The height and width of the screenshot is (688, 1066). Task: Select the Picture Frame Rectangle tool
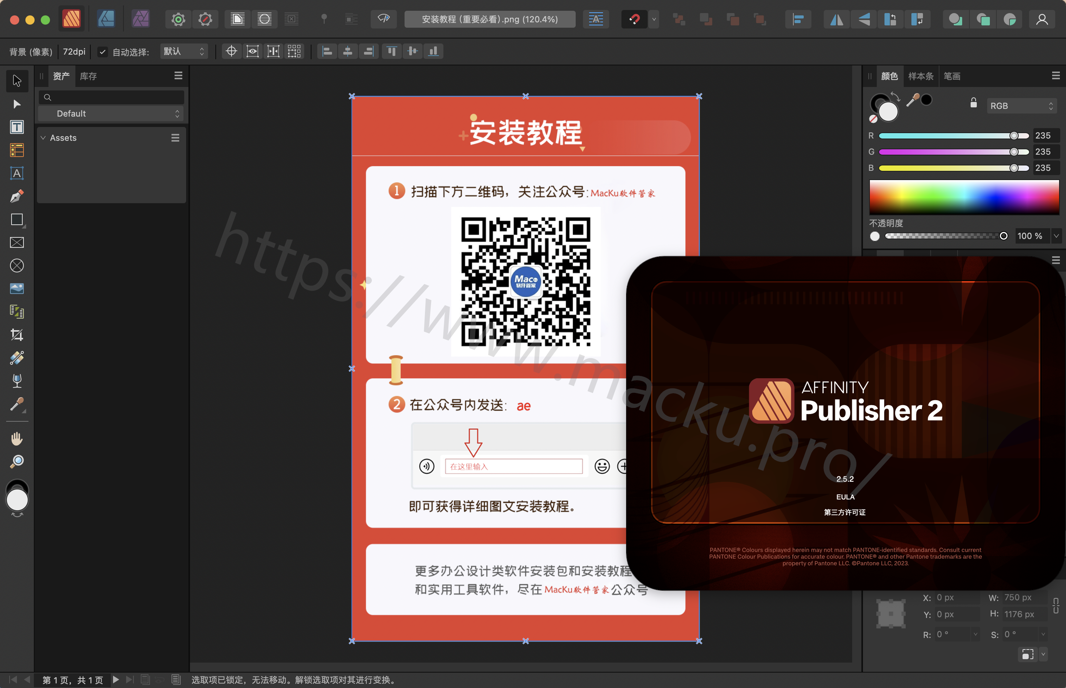[x=17, y=242]
